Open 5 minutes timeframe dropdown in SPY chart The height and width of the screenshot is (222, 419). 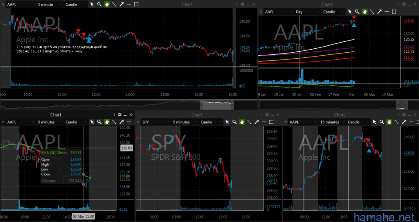click(185, 122)
